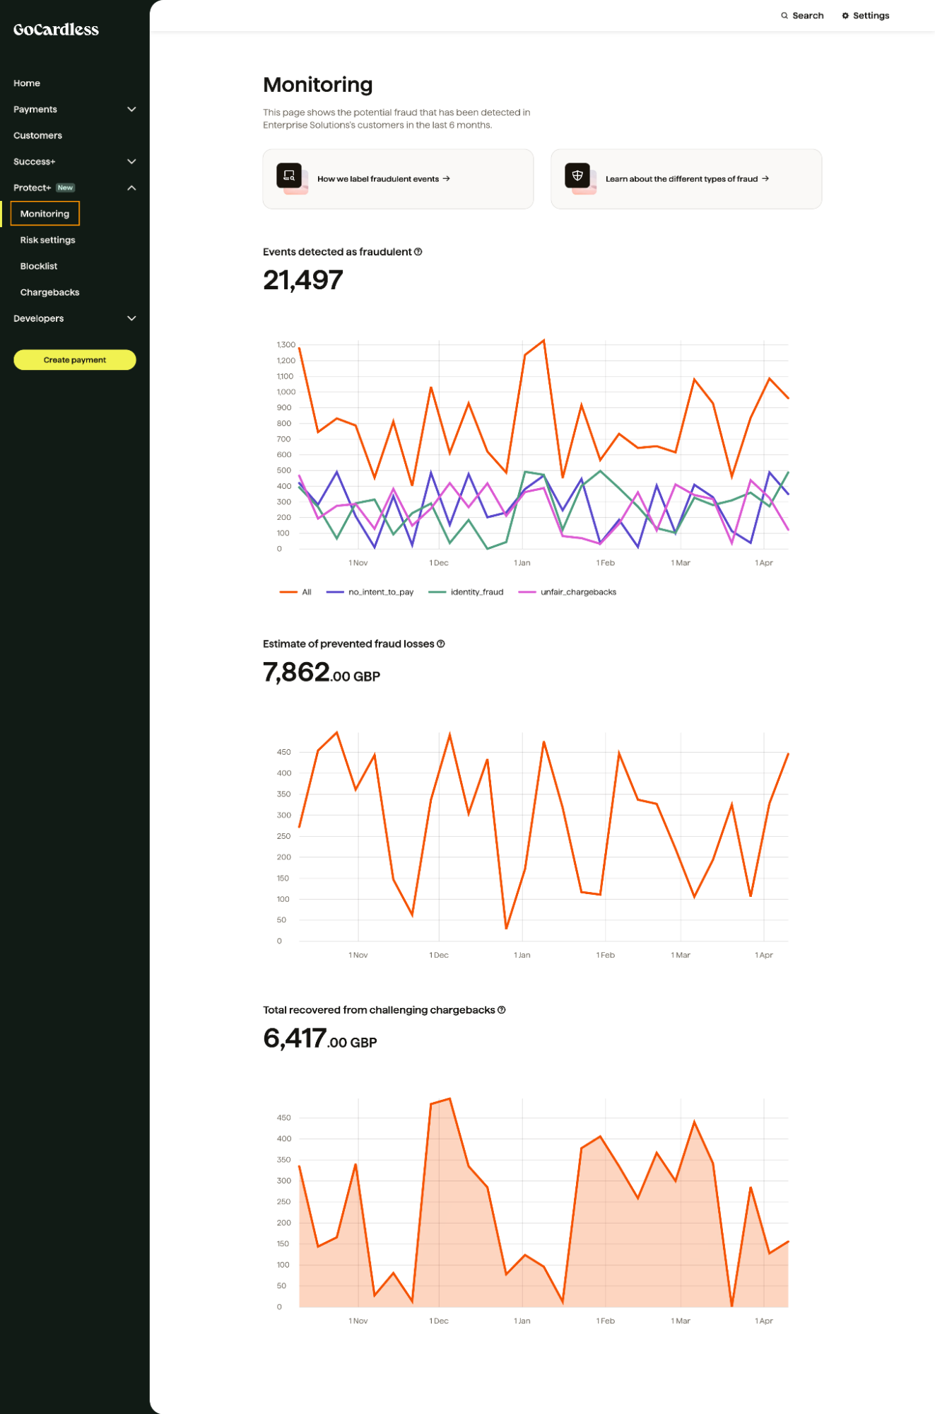Click the fraudulent events label card icon
Screen dimensions: 935x1414
(x=289, y=176)
